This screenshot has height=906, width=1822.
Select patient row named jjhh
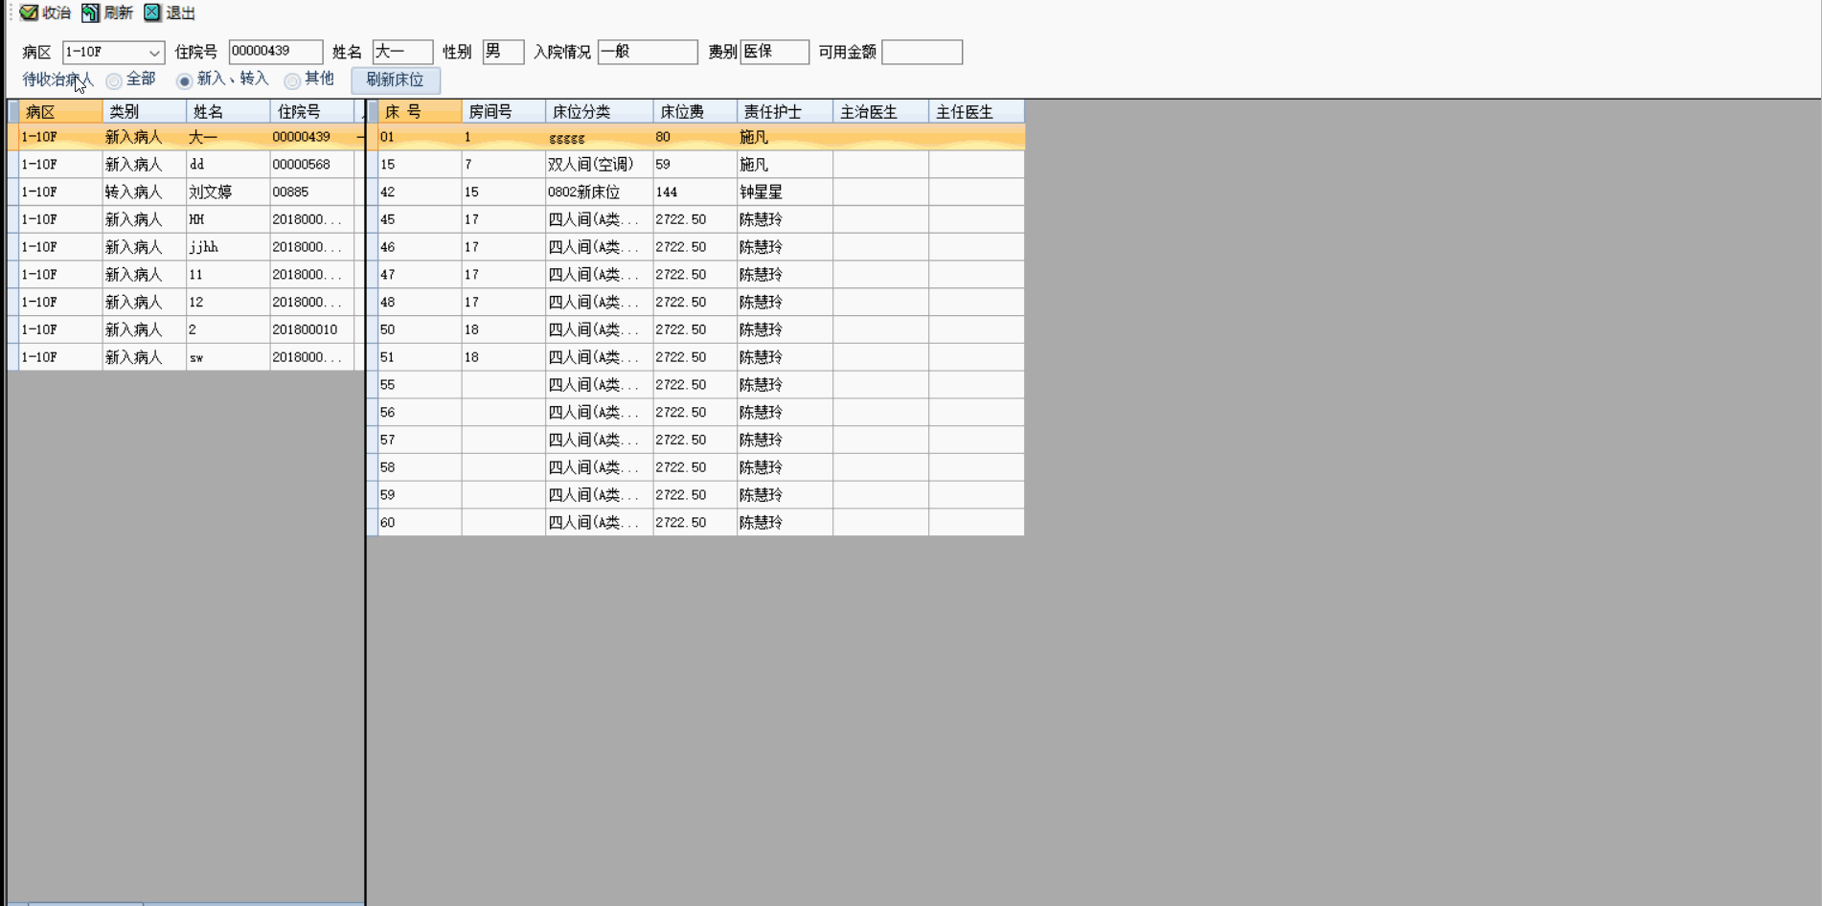point(187,247)
